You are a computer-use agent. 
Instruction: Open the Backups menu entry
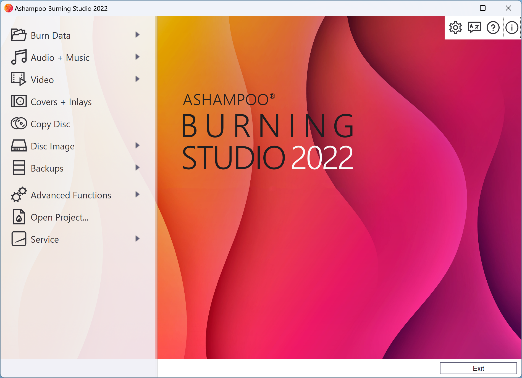77,168
